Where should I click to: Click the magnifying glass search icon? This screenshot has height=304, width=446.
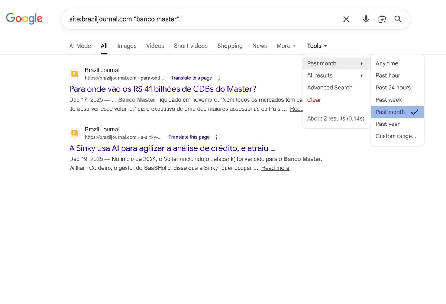398,19
